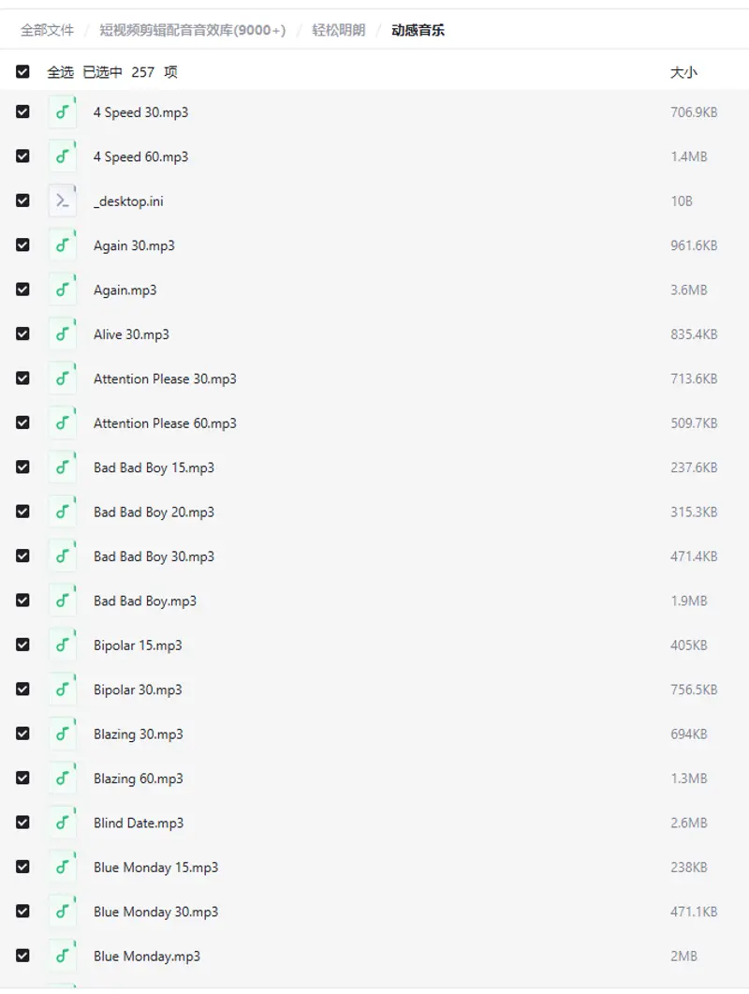Screen dimensions: 749x994
Task: Sort files by the 大小 column header
Action: tap(683, 72)
